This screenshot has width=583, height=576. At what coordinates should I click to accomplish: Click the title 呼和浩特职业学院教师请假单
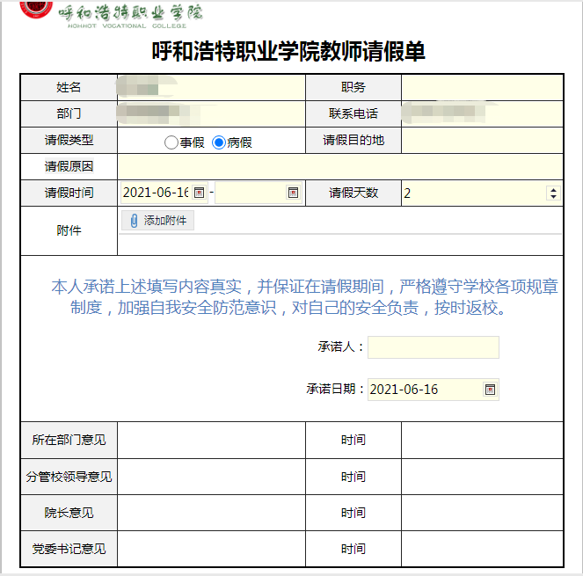(x=288, y=51)
